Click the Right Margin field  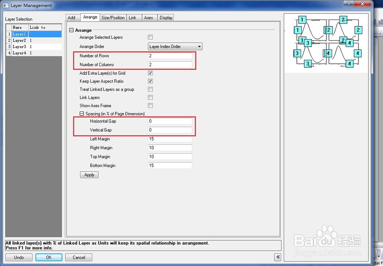tap(170, 148)
